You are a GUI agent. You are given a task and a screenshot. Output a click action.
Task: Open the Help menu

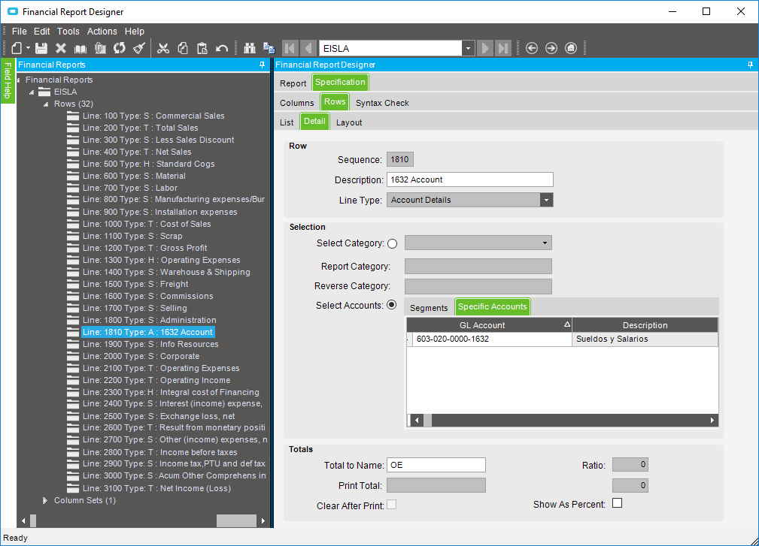coord(135,32)
